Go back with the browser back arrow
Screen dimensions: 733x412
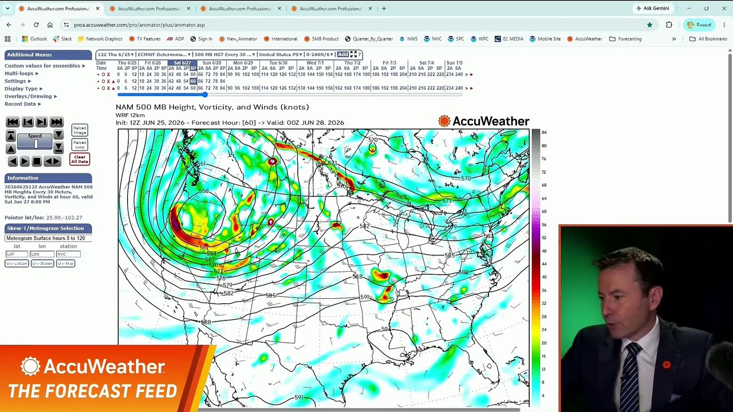[x=9, y=25]
